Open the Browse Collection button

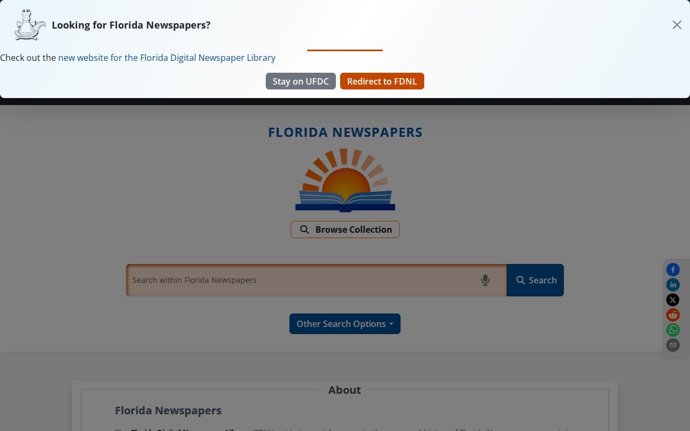pyautogui.click(x=345, y=230)
